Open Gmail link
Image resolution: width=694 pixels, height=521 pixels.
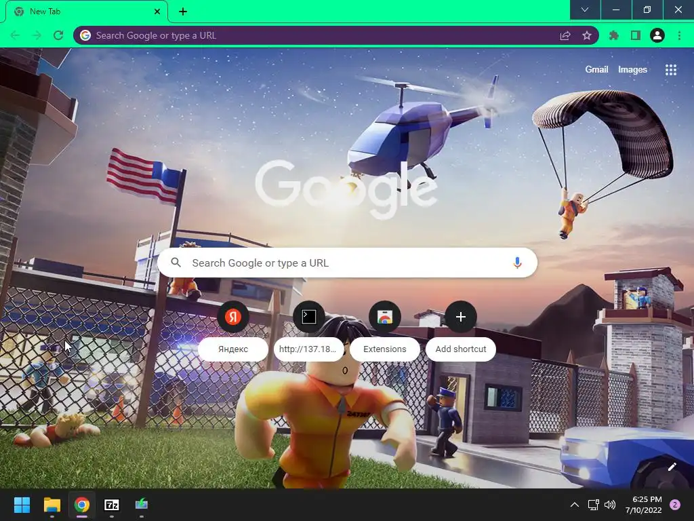point(596,70)
